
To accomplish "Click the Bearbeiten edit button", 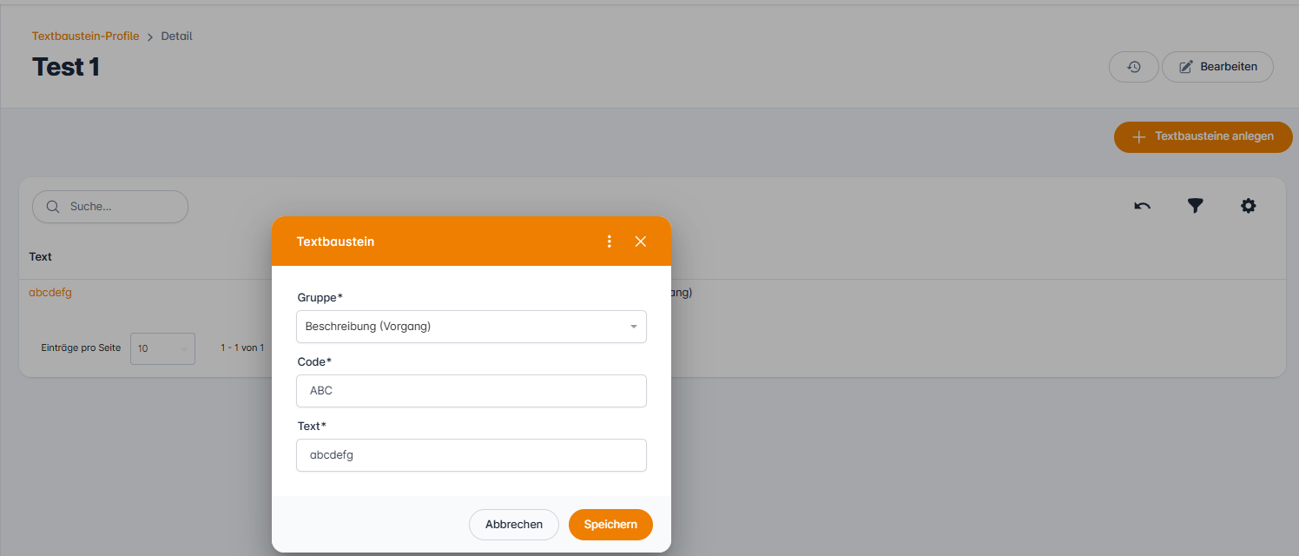I will (x=1217, y=67).
